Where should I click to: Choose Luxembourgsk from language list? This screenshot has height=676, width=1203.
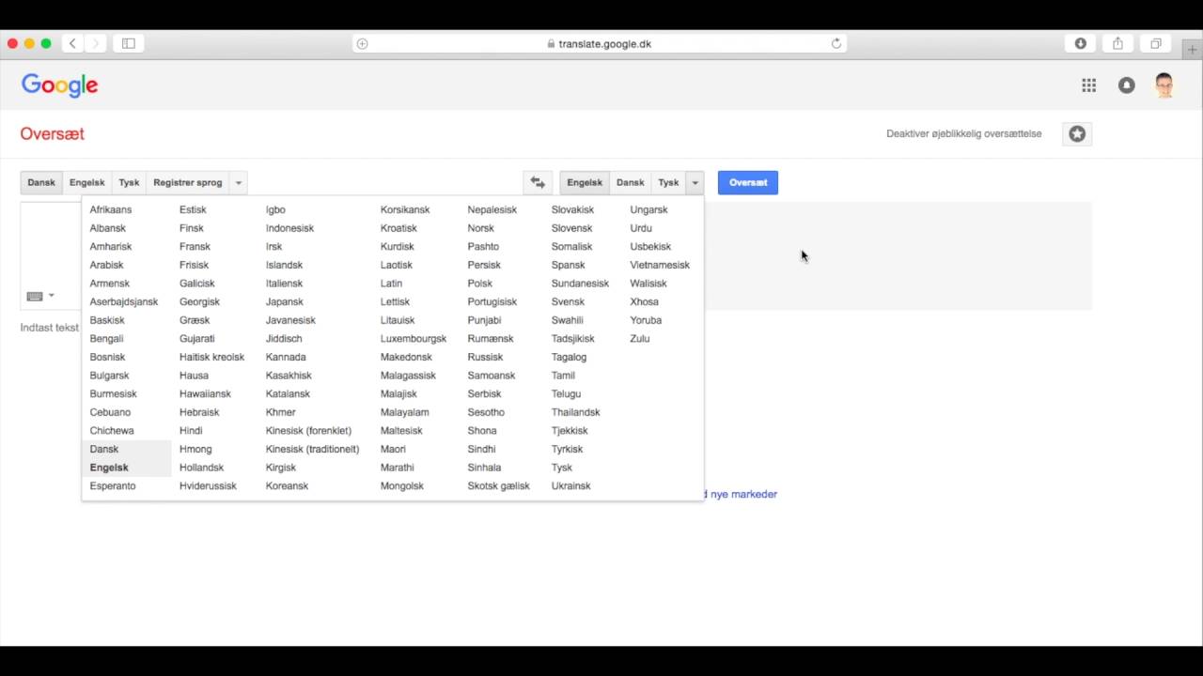(x=413, y=338)
